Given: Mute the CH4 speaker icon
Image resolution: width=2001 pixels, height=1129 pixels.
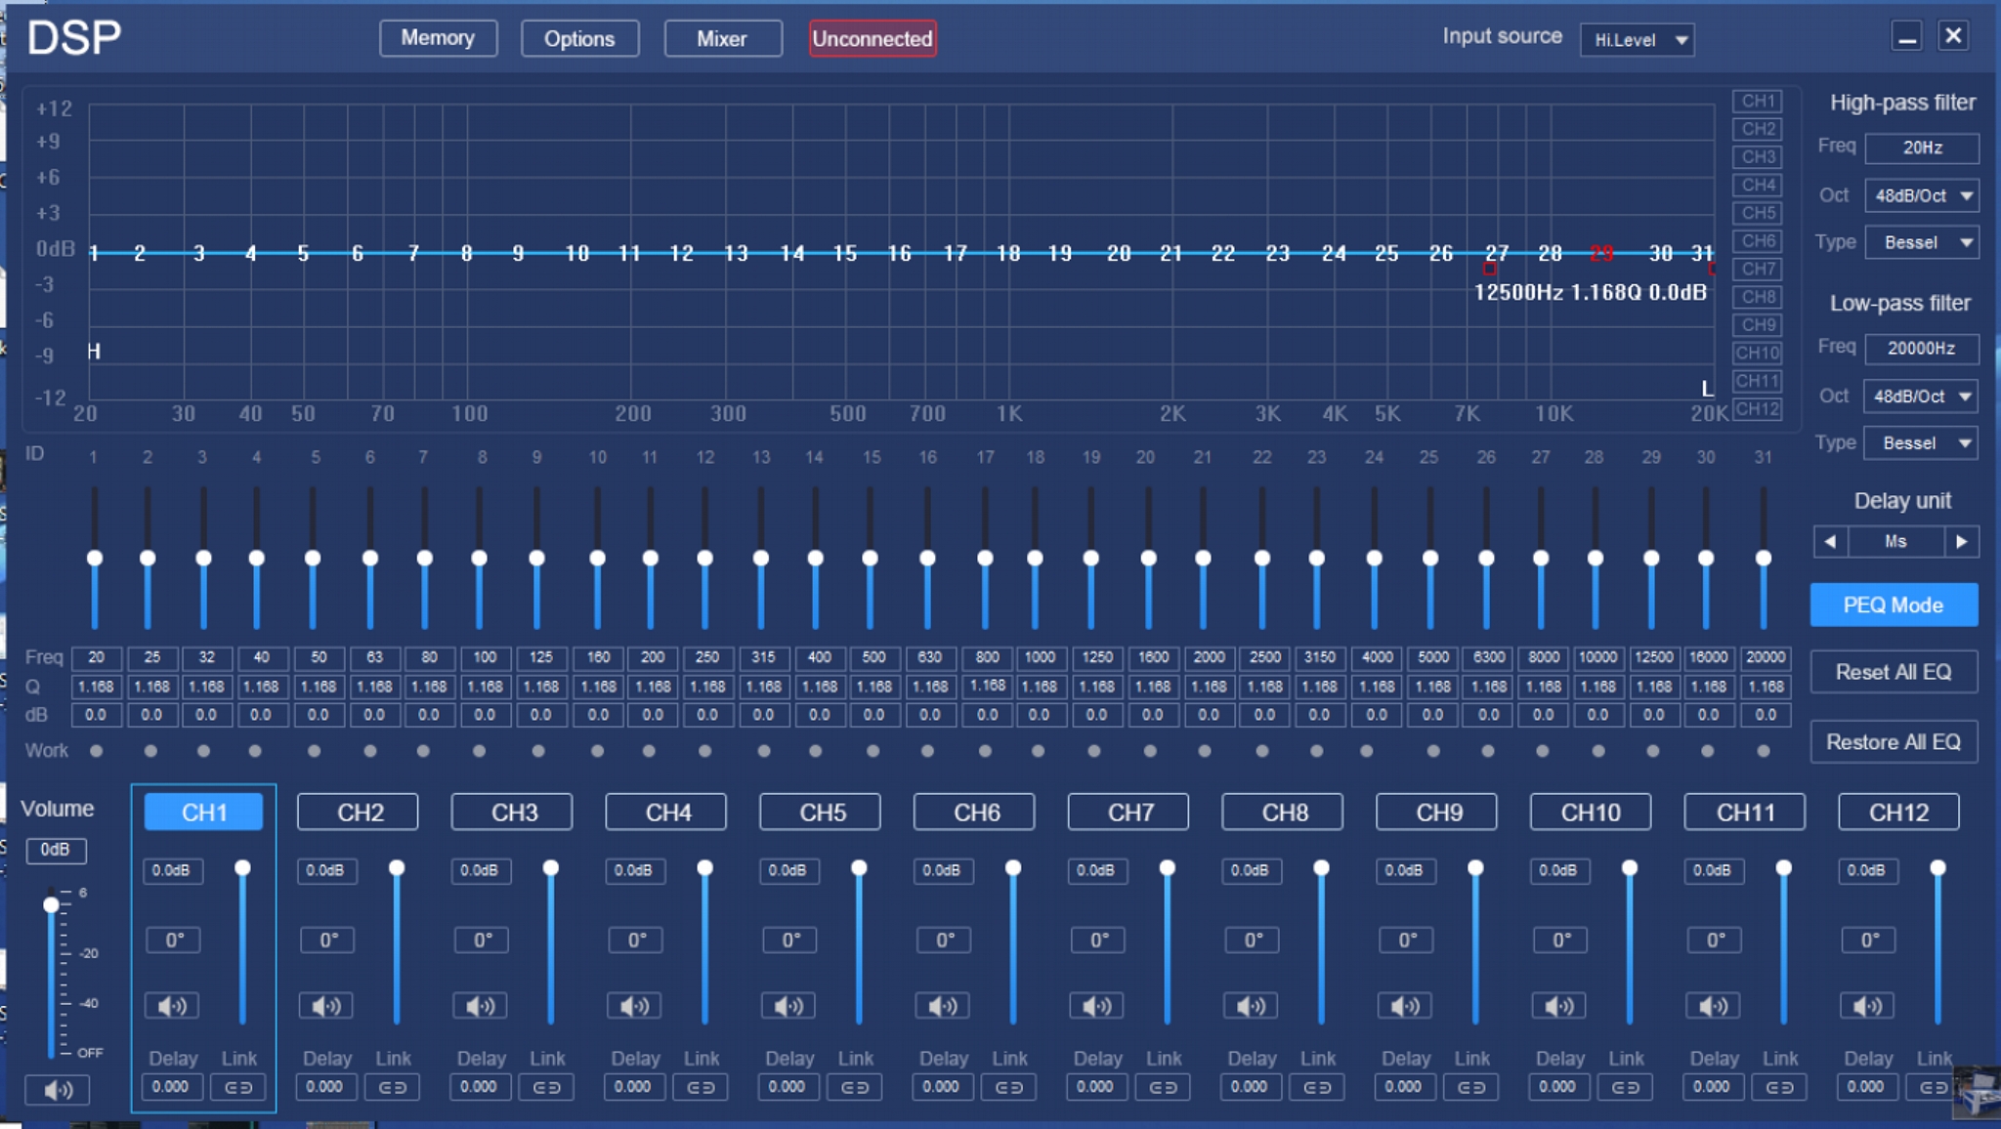Looking at the screenshot, I should tap(634, 1006).
